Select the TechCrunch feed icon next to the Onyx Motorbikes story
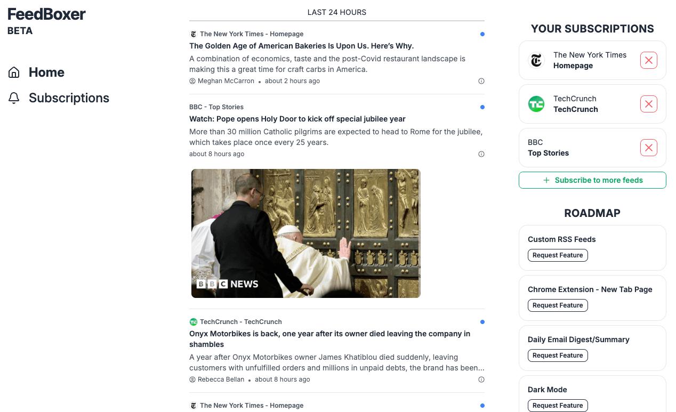The height and width of the screenshot is (412, 676). 193,321
